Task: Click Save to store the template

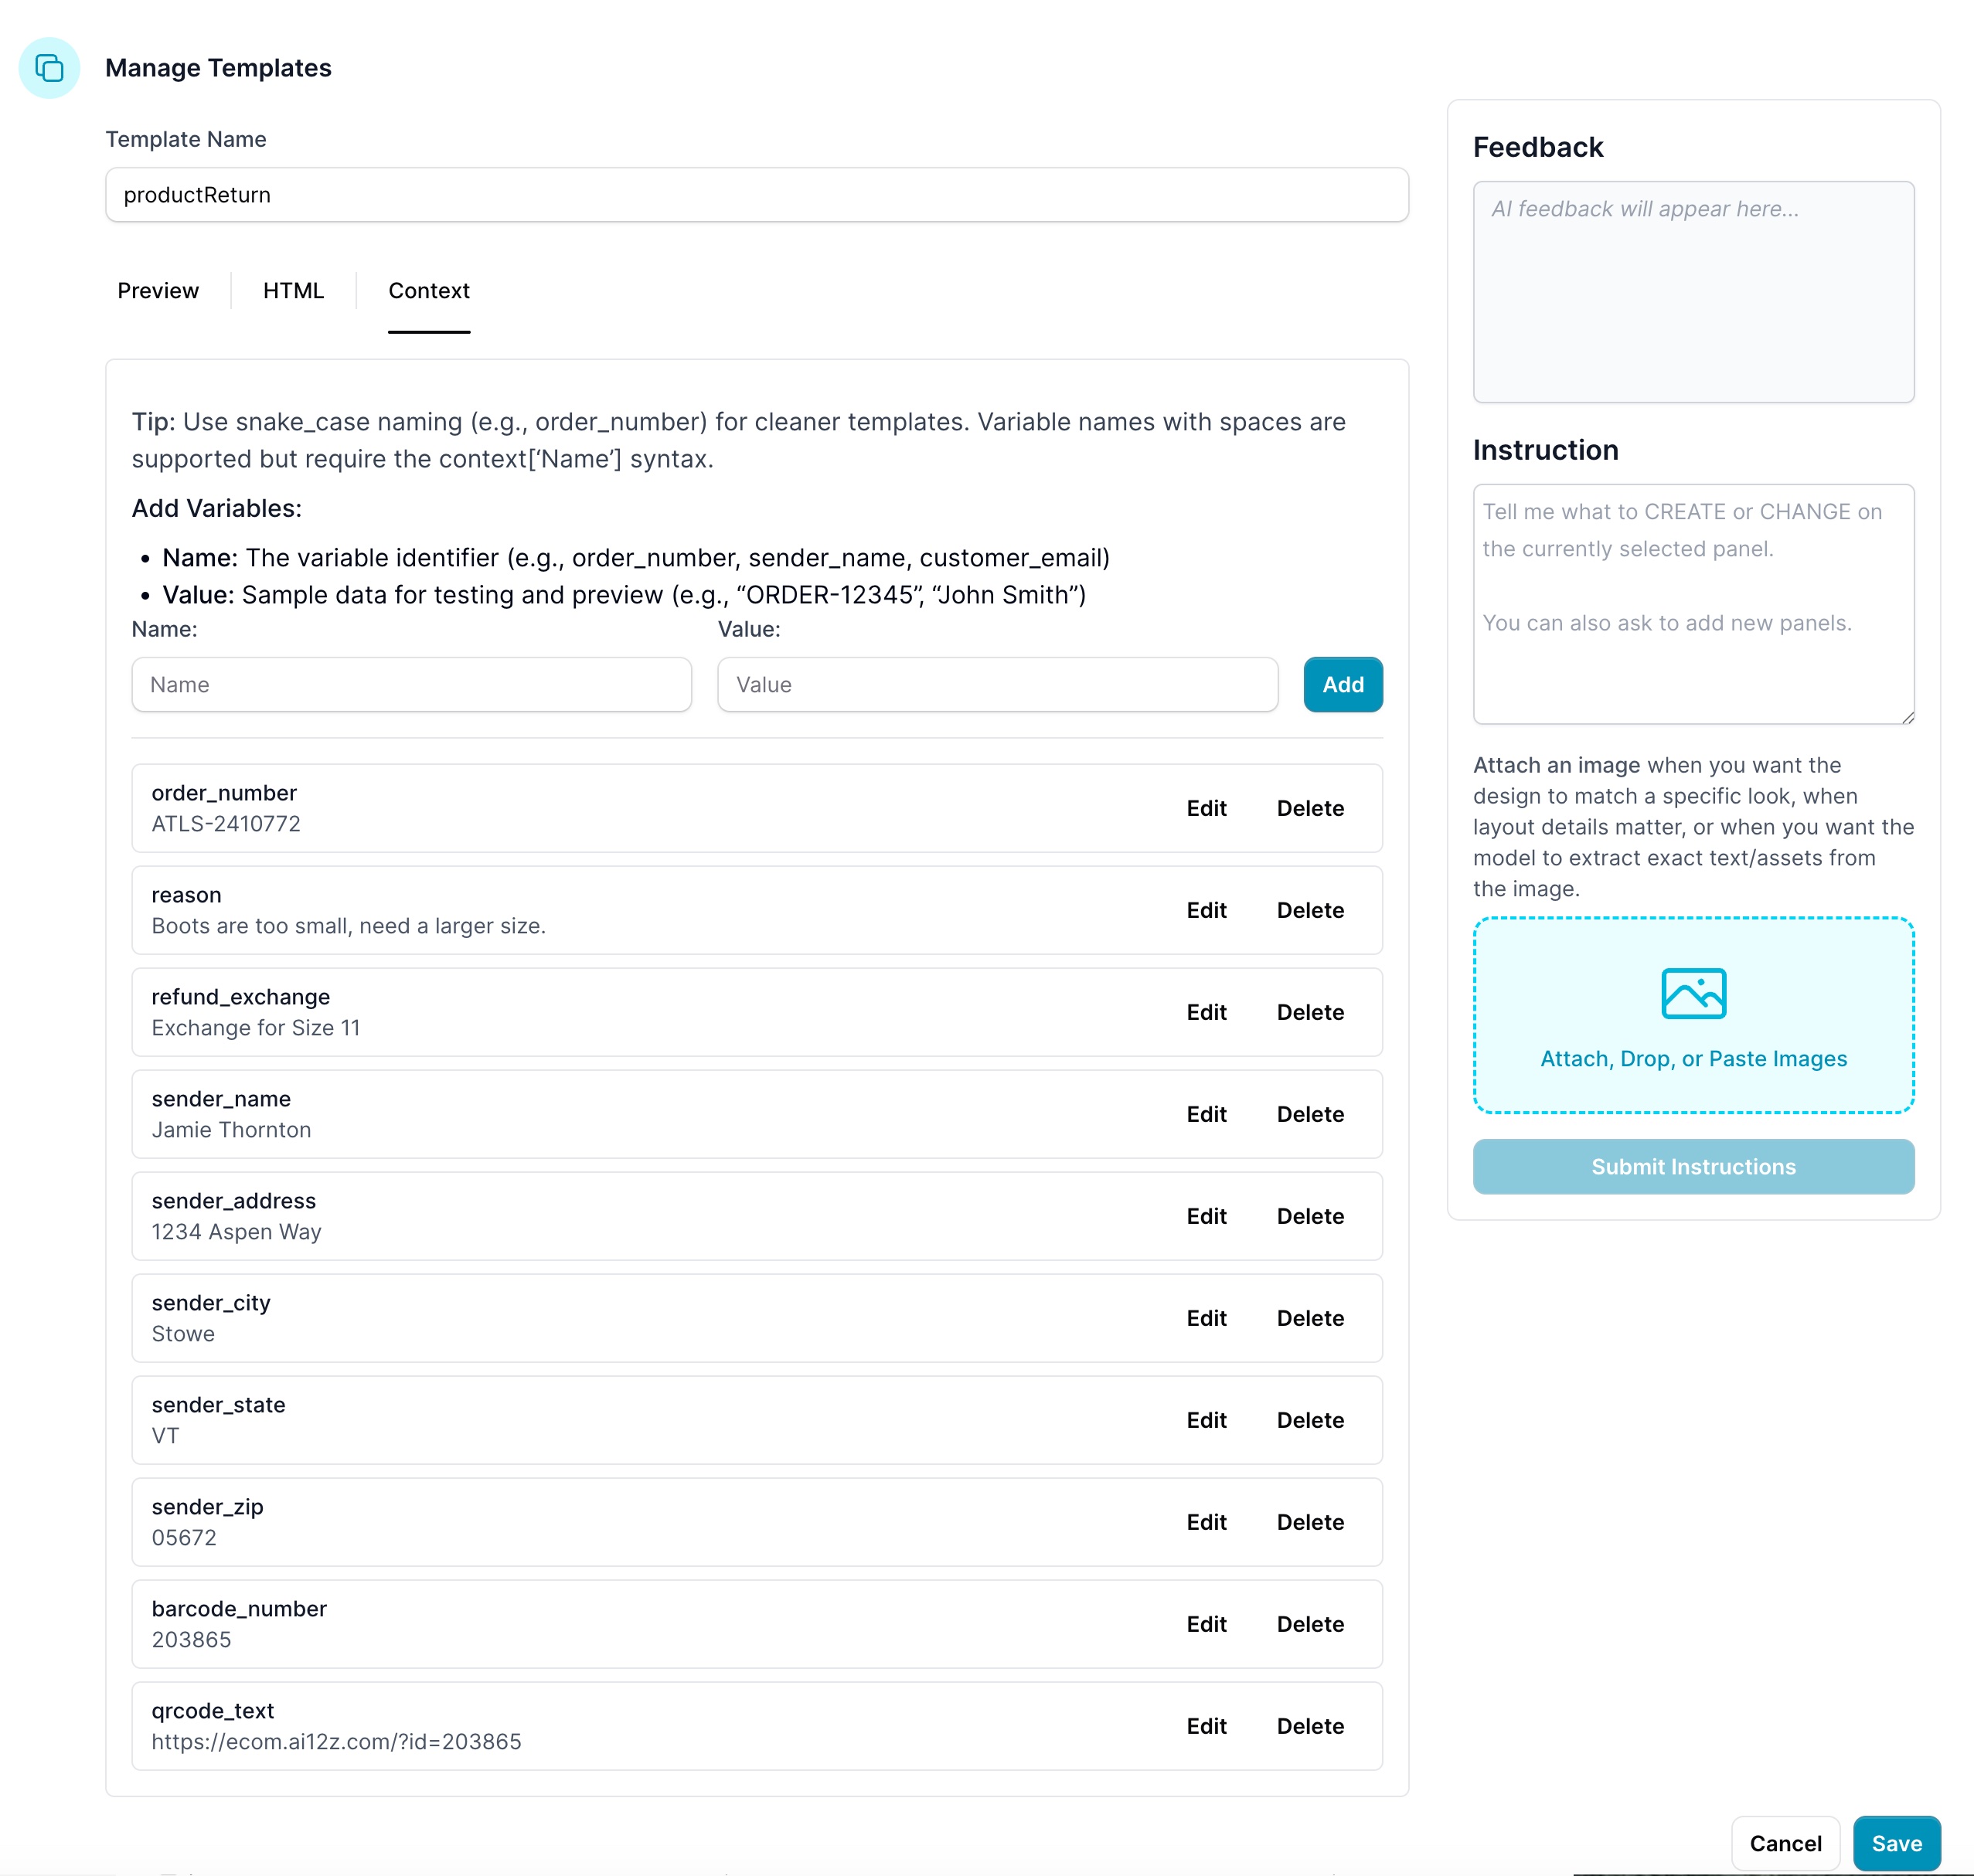Action: pos(1897,1843)
